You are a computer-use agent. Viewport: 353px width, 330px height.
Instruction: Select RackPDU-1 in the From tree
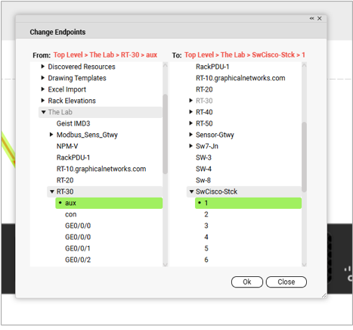(x=73, y=157)
